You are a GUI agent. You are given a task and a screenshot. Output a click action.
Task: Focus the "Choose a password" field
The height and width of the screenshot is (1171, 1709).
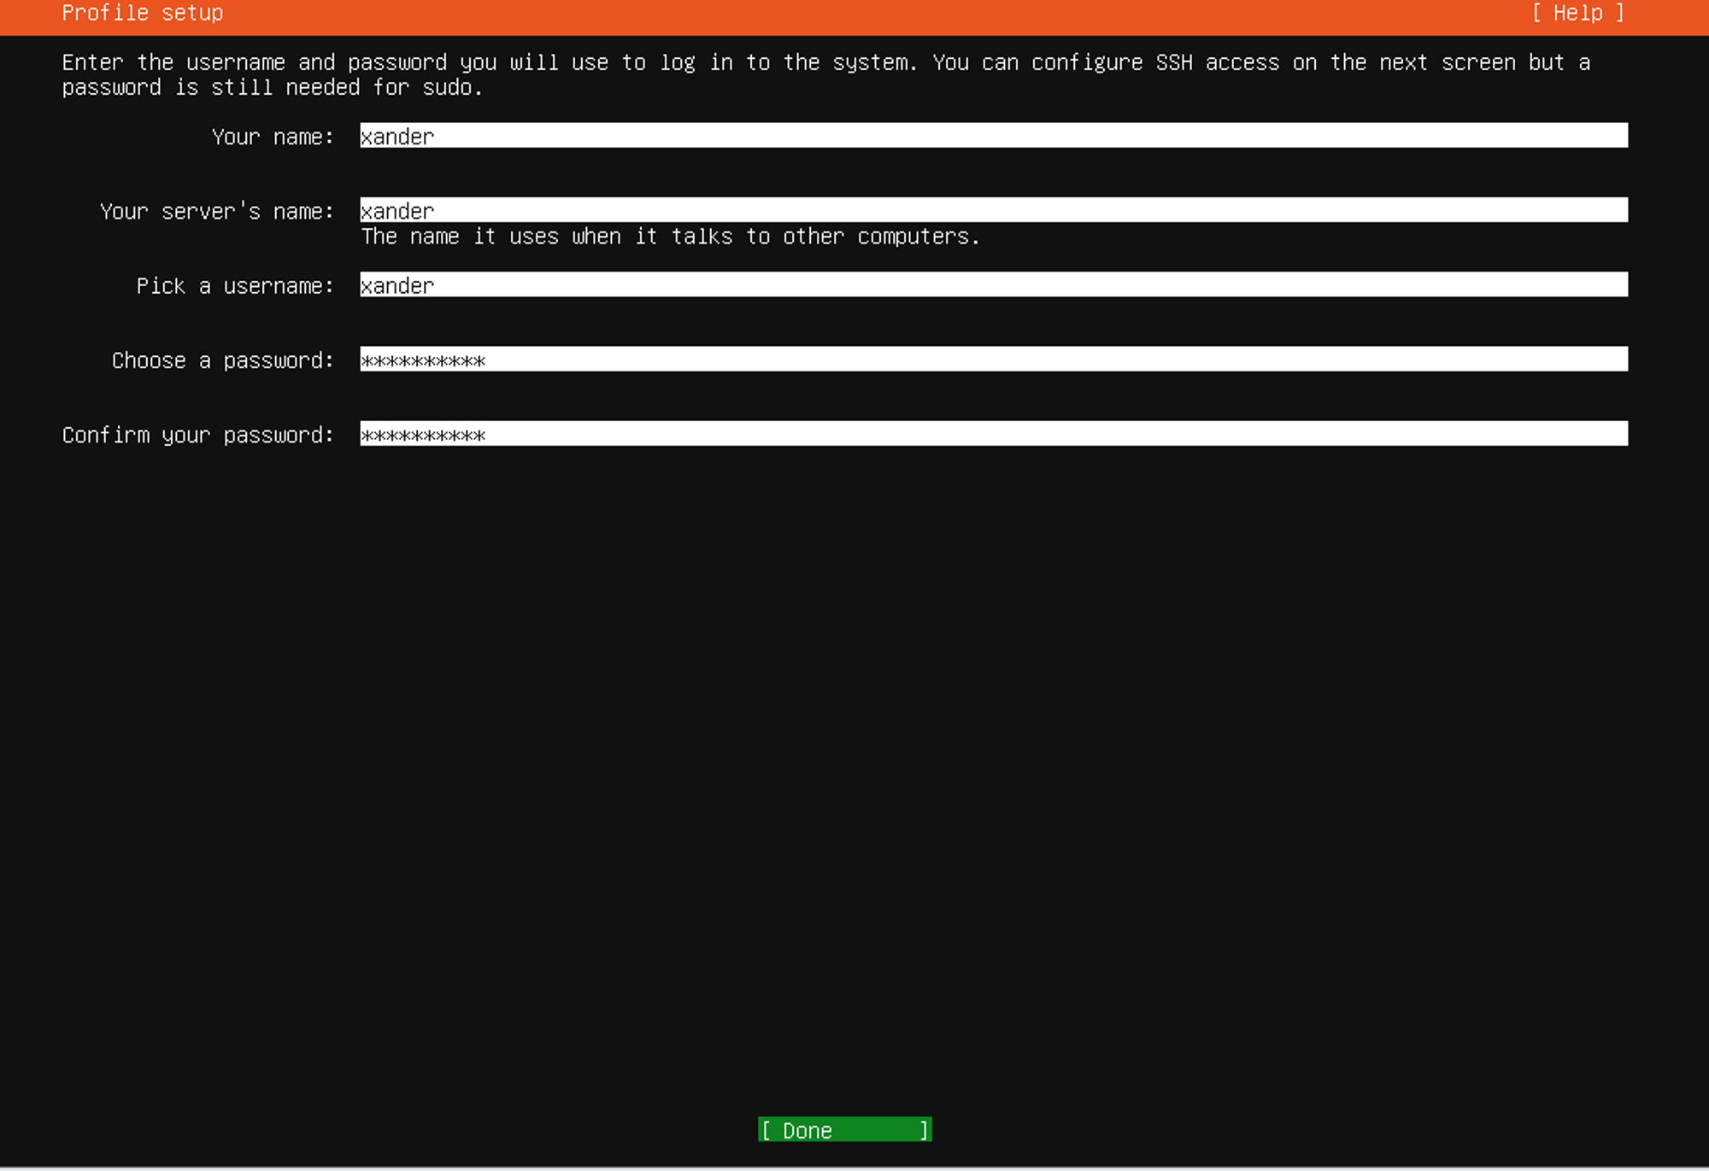point(994,359)
